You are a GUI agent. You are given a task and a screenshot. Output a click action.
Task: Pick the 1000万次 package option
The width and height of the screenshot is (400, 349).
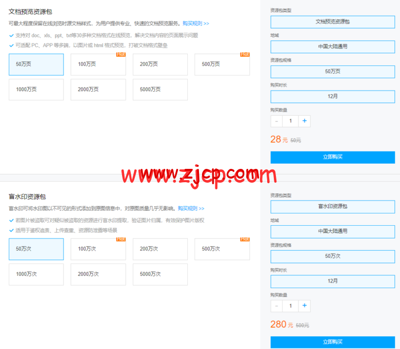click(x=36, y=274)
